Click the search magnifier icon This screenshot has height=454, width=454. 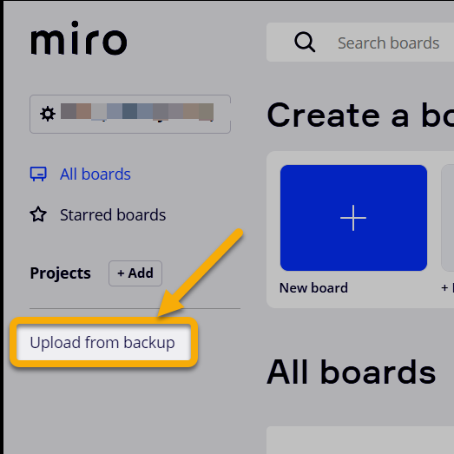point(305,43)
